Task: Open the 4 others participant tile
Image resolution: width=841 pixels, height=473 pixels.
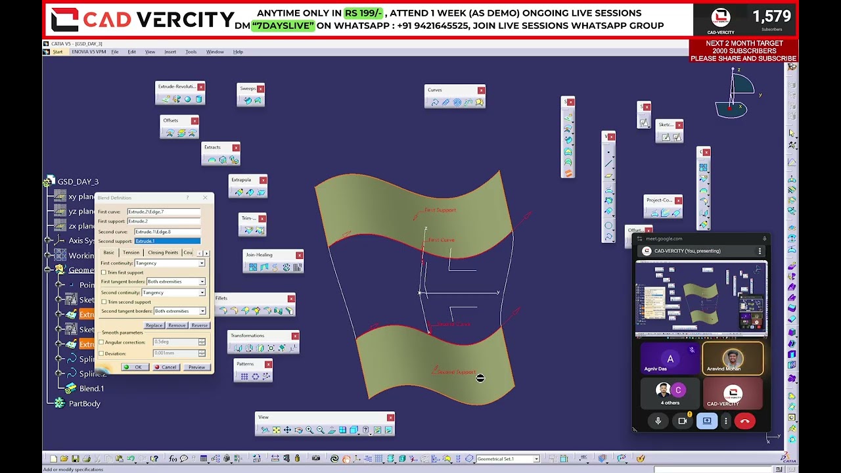Action: (670, 394)
